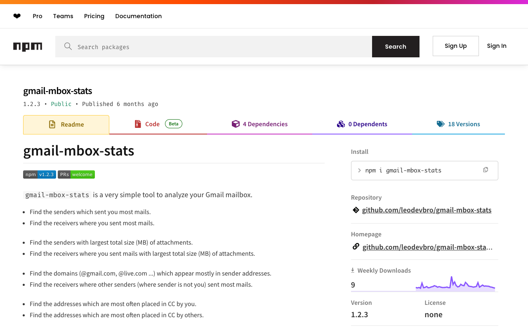Click the weekly downloads arrow icon
528x330 pixels.
pyautogui.click(x=353, y=270)
